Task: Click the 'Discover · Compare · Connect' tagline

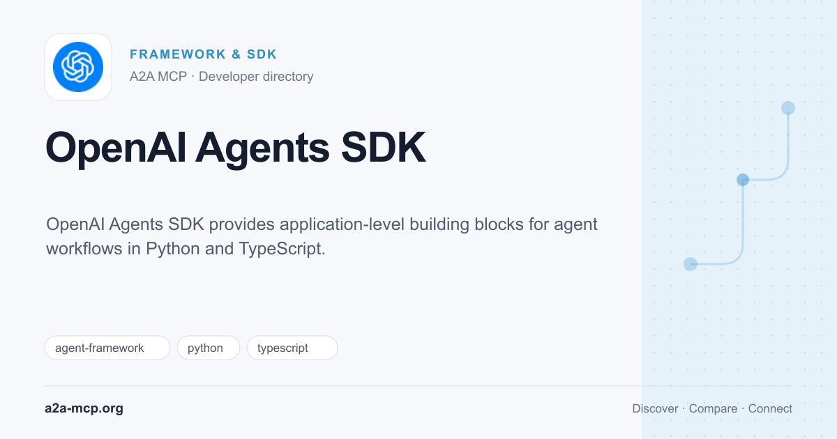Action: pos(712,408)
